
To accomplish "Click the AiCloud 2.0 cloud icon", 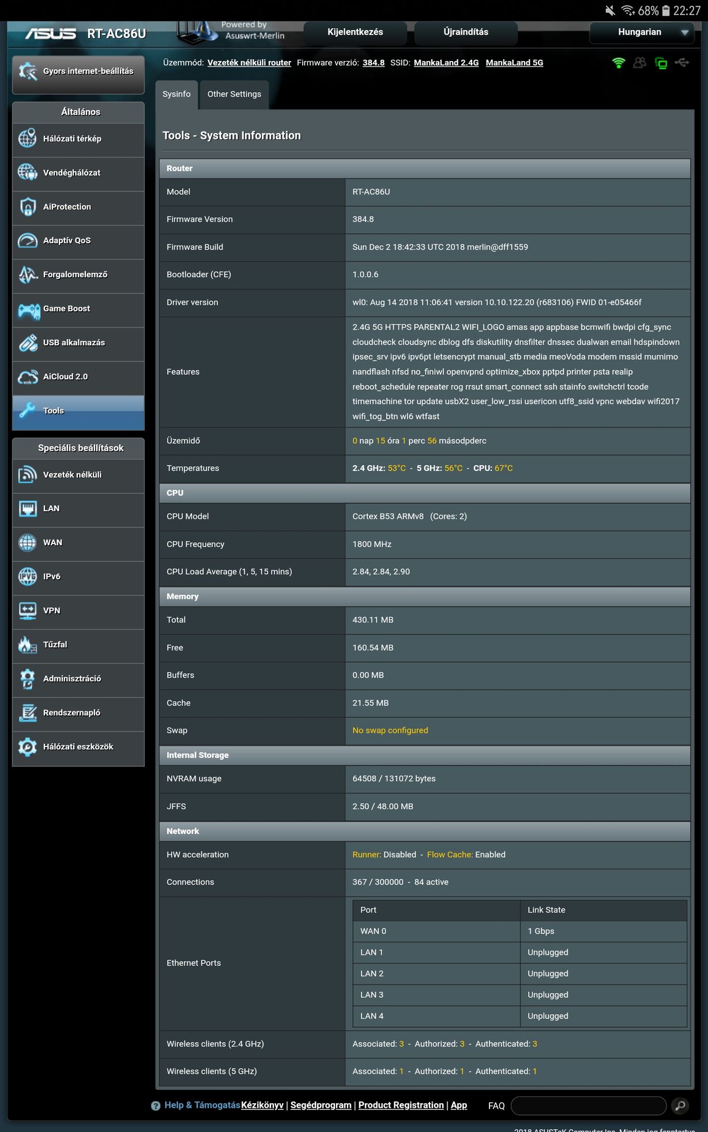I will coord(28,377).
